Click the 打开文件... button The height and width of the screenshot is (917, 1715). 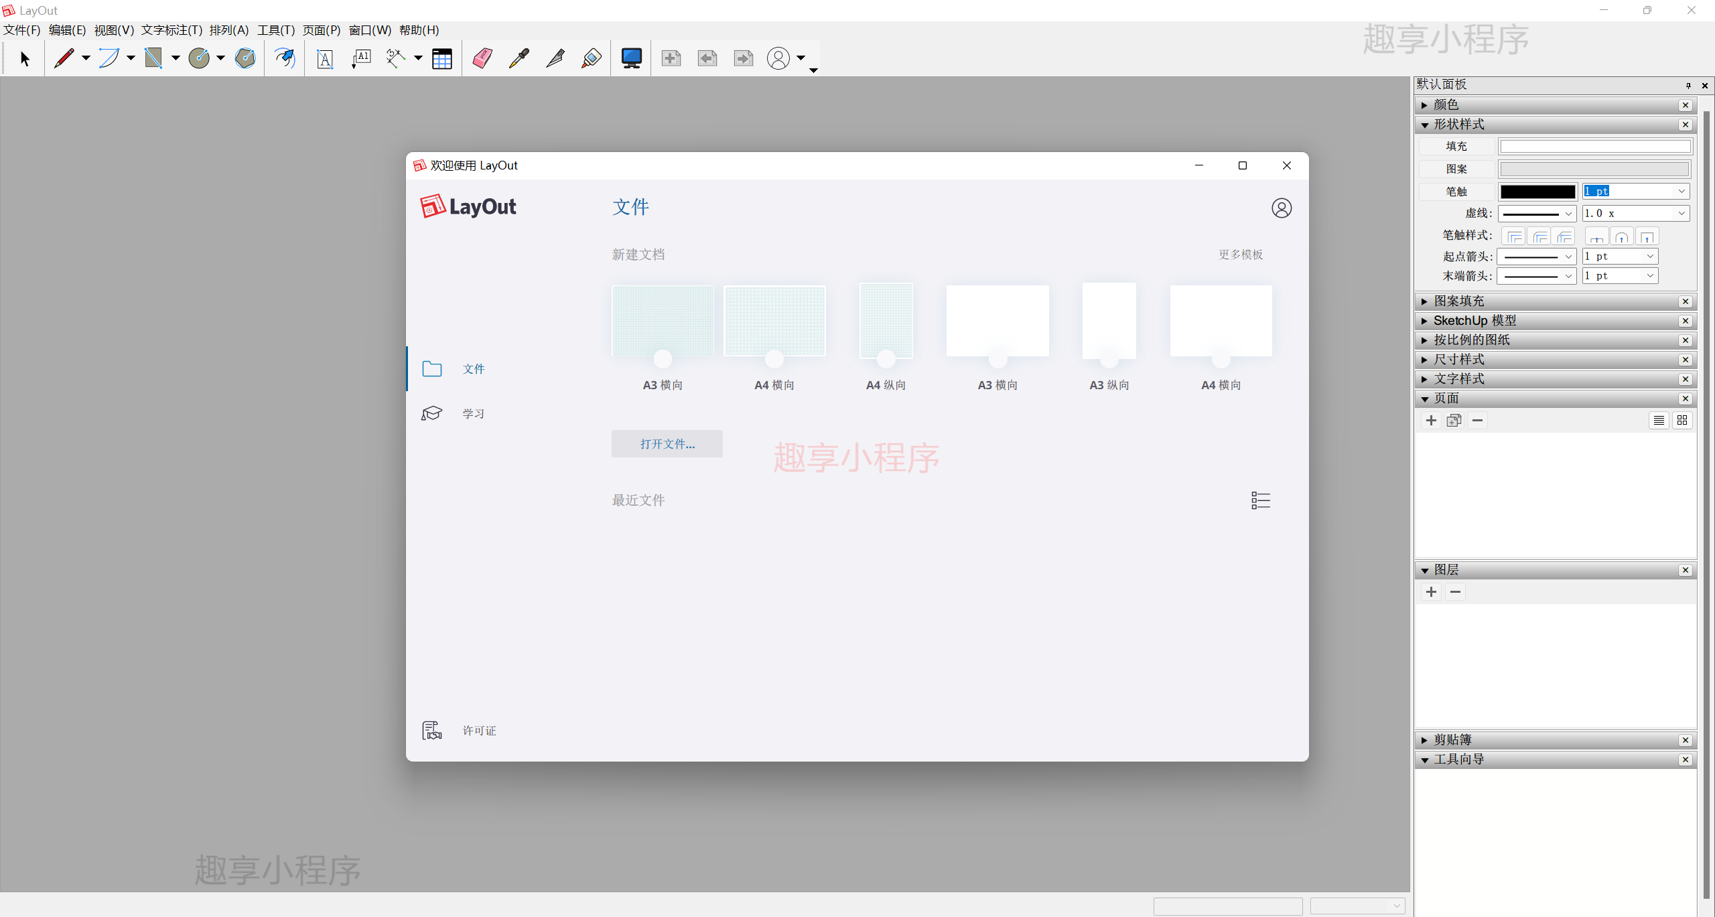point(667,444)
